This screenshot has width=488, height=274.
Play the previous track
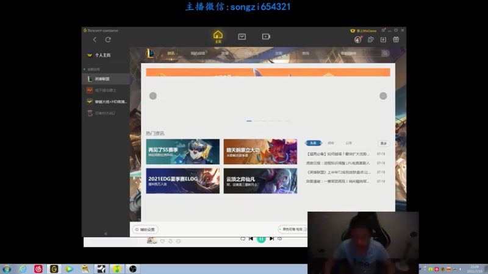click(251, 239)
